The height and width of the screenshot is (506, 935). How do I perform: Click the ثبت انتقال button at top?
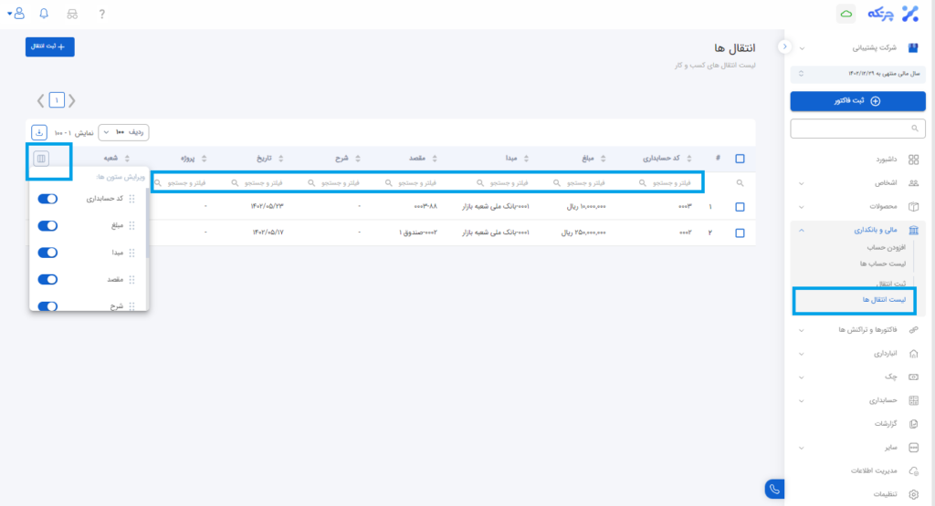tap(49, 46)
